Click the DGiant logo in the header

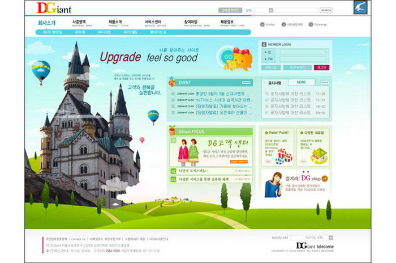point(54,8)
